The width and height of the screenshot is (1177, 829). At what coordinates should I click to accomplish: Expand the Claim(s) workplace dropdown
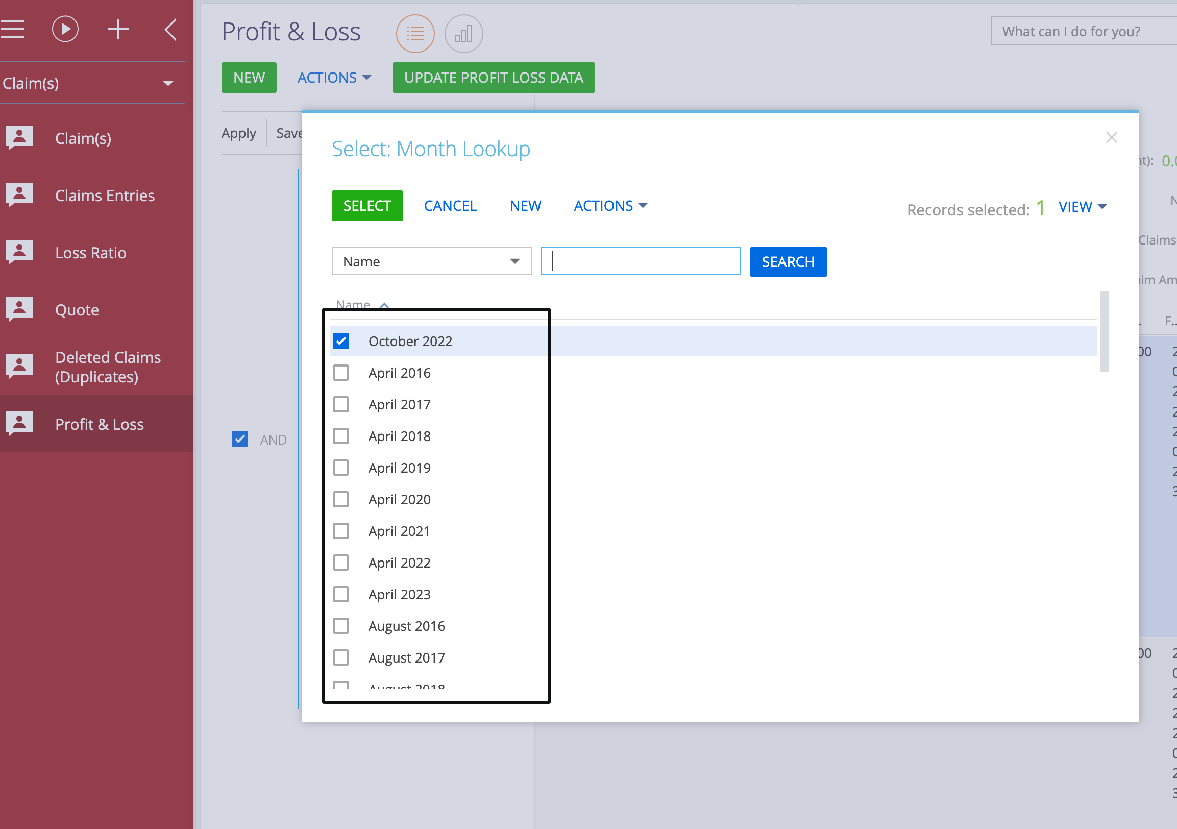coord(168,83)
